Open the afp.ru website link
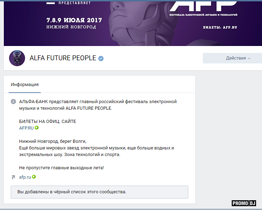Viewport: 262px width, 210px height. point(25,177)
